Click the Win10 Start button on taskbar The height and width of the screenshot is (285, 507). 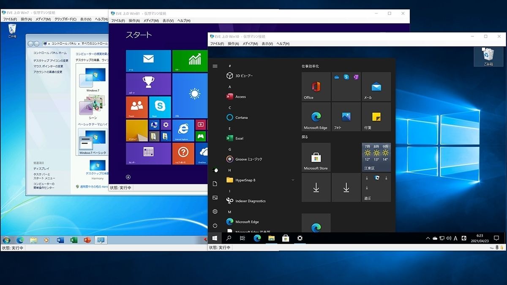point(215,238)
